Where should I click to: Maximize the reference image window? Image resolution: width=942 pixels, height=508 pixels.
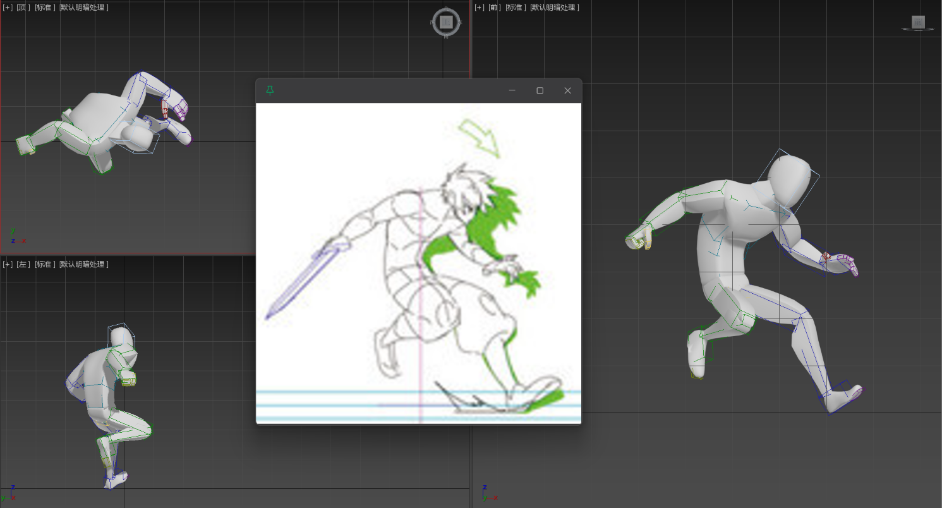[540, 90]
